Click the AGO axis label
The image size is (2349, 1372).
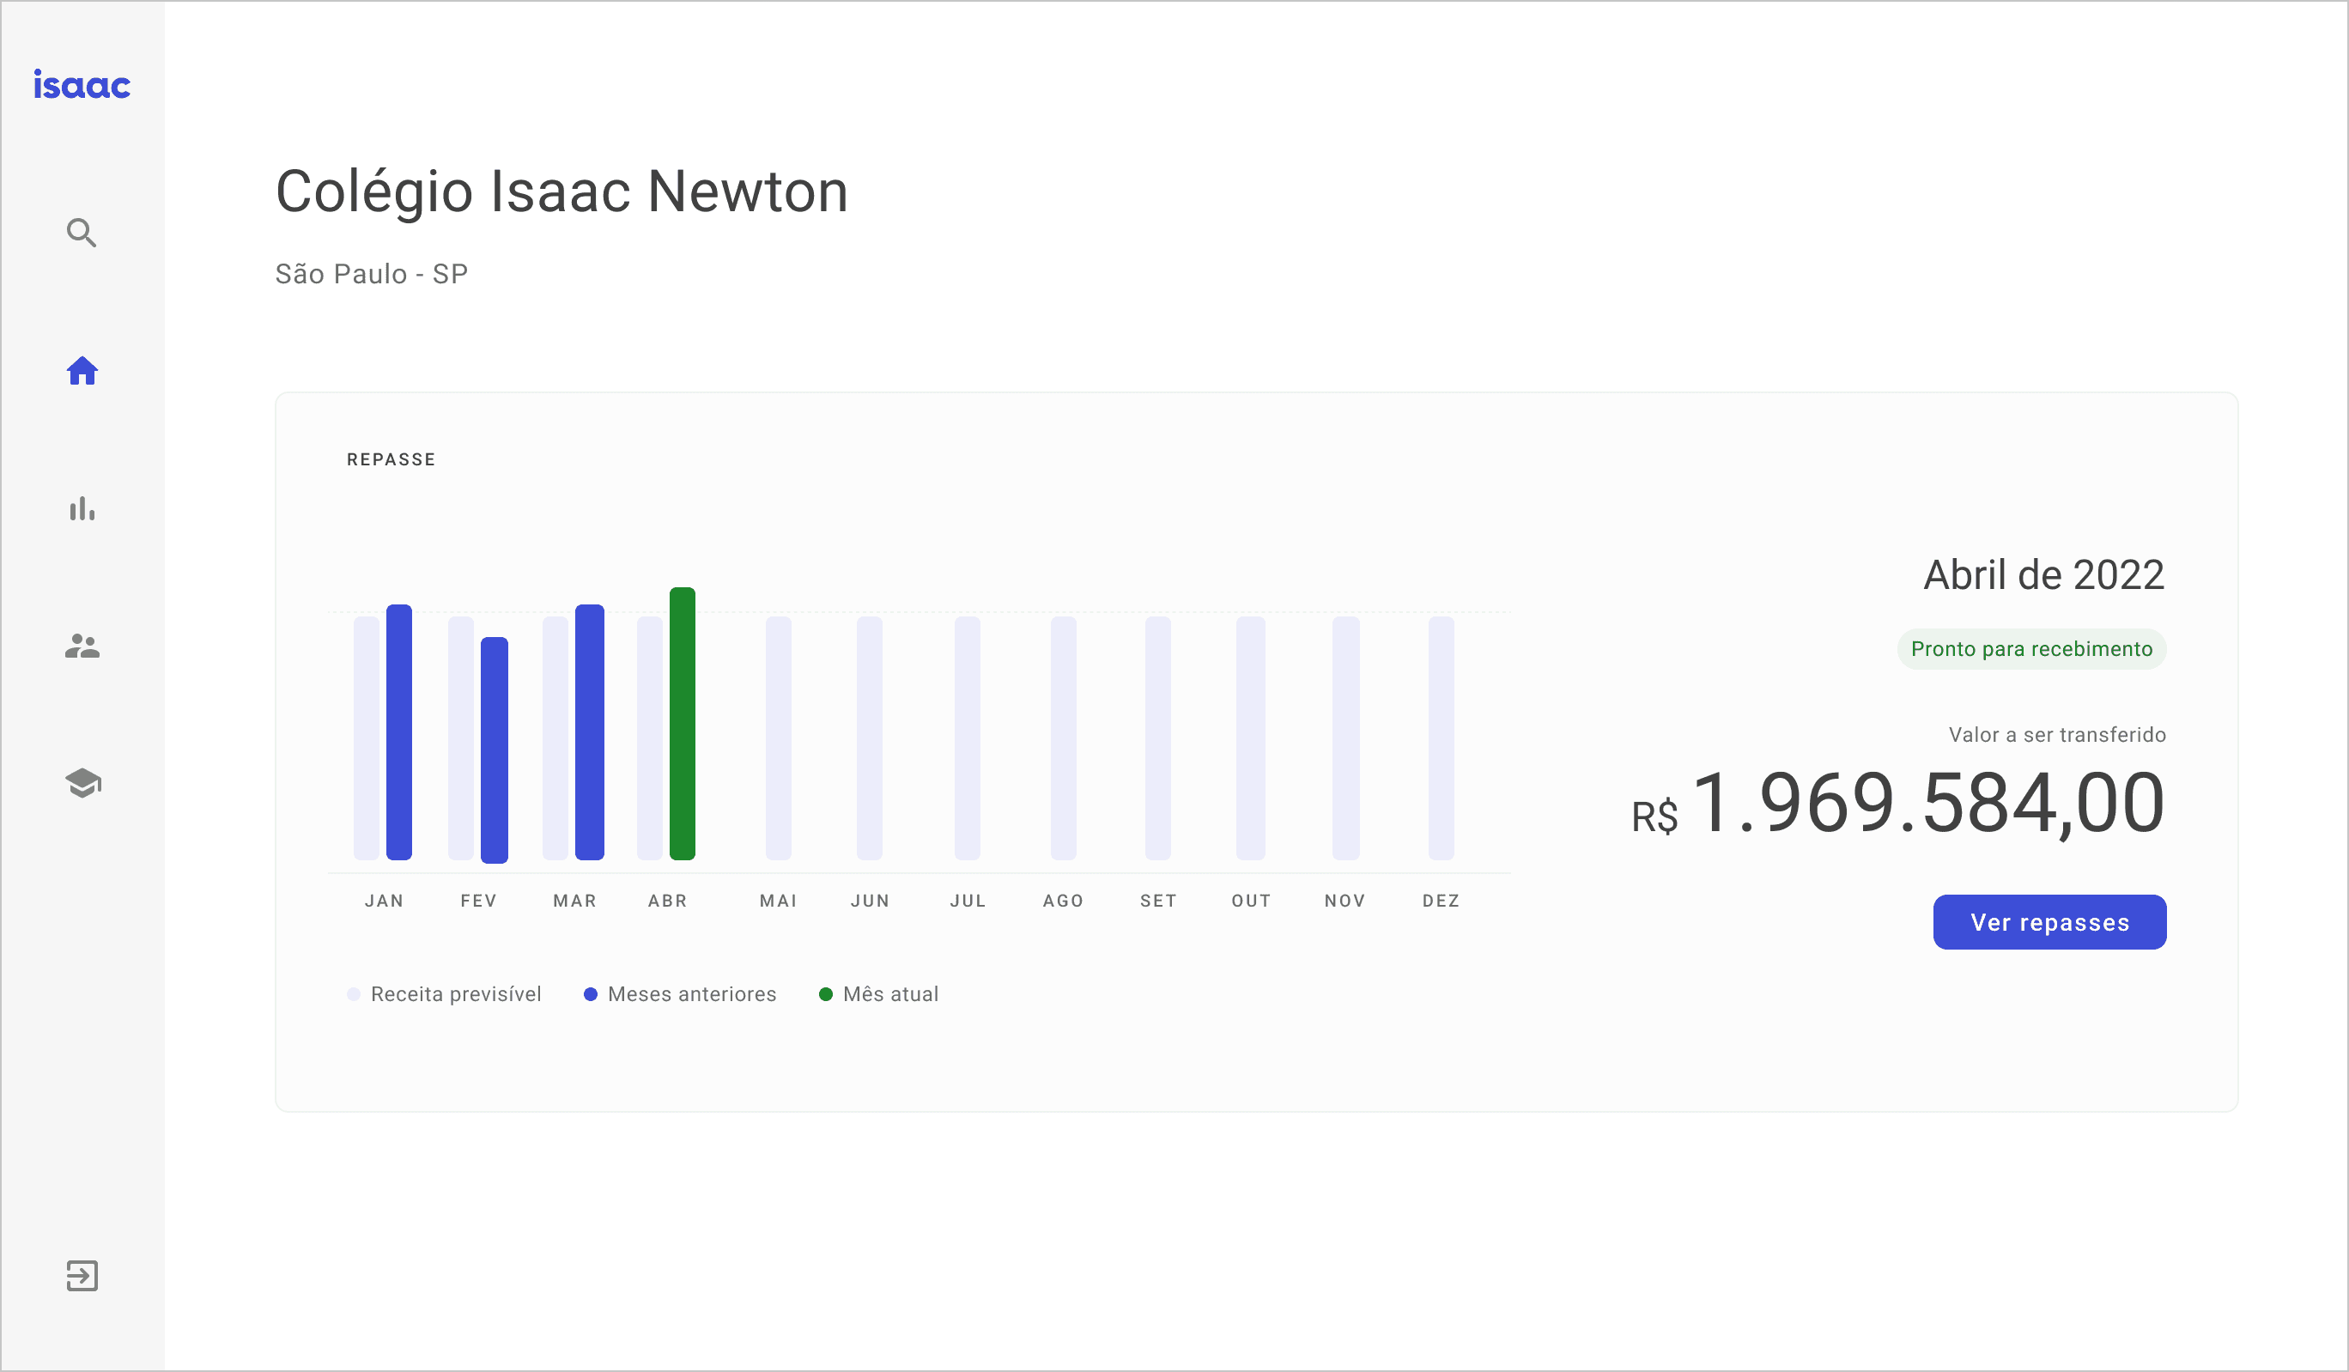pos(1064,902)
